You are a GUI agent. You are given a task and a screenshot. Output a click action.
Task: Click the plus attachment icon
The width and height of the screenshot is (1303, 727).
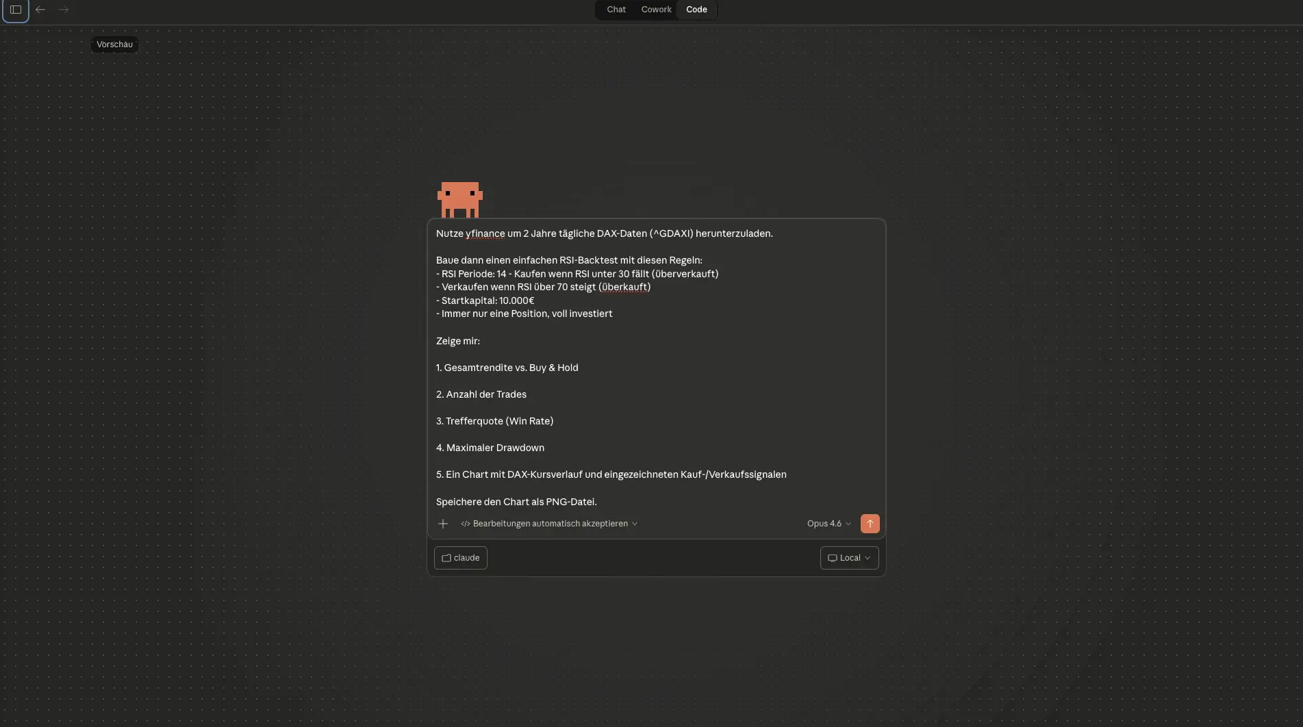click(x=443, y=524)
